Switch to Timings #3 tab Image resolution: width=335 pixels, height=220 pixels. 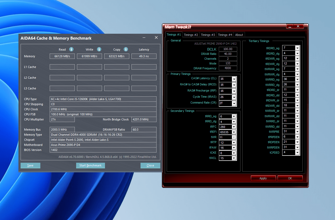pyautogui.click(x=208, y=35)
